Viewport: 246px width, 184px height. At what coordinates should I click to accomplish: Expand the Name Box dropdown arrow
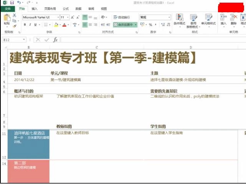(24, 40)
